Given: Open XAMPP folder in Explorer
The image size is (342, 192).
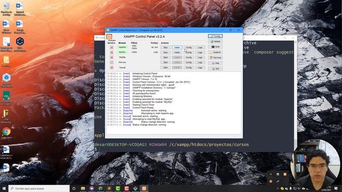Looking at the screenshot, I should tap(215, 52).
